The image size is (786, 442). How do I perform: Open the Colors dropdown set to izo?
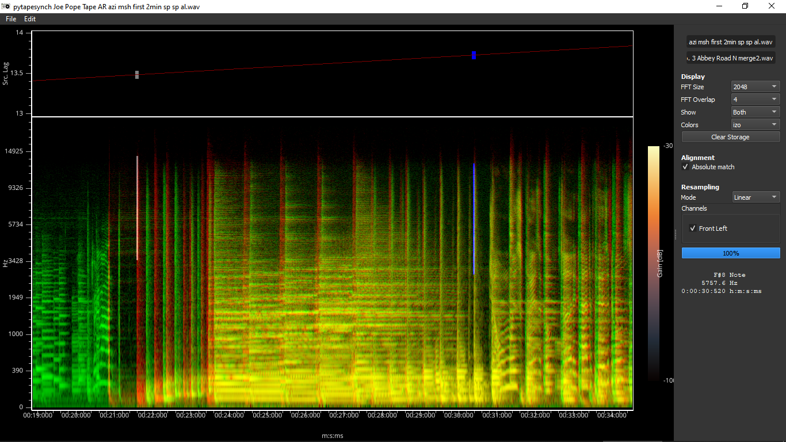pyautogui.click(x=756, y=125)
